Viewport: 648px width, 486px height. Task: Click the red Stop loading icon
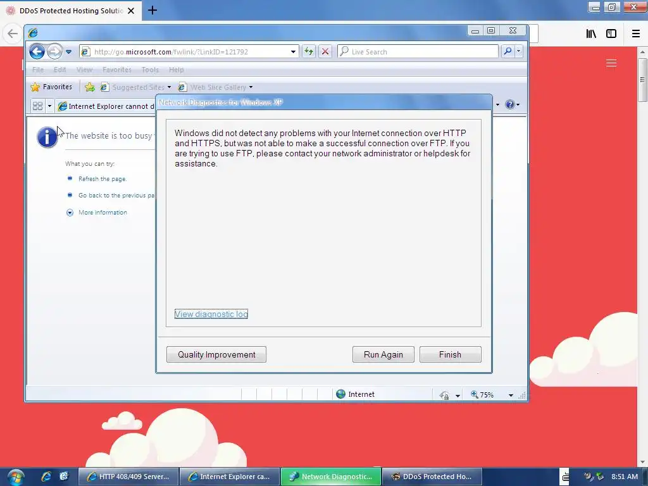[x=325, y=52]
